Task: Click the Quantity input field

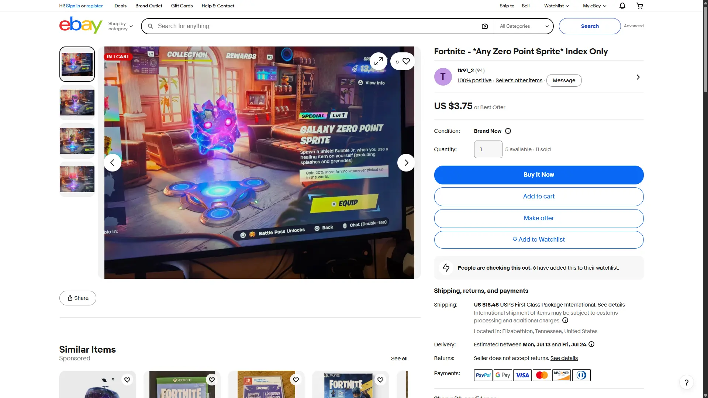Action: pyautogui.click(x=488, y=149)
